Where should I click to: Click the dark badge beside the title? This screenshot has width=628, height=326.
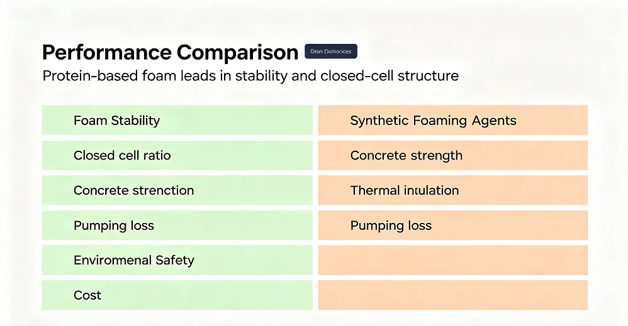click(331, 52)
